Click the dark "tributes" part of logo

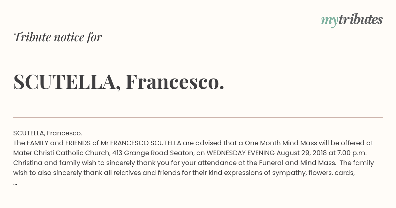point(360,19)
